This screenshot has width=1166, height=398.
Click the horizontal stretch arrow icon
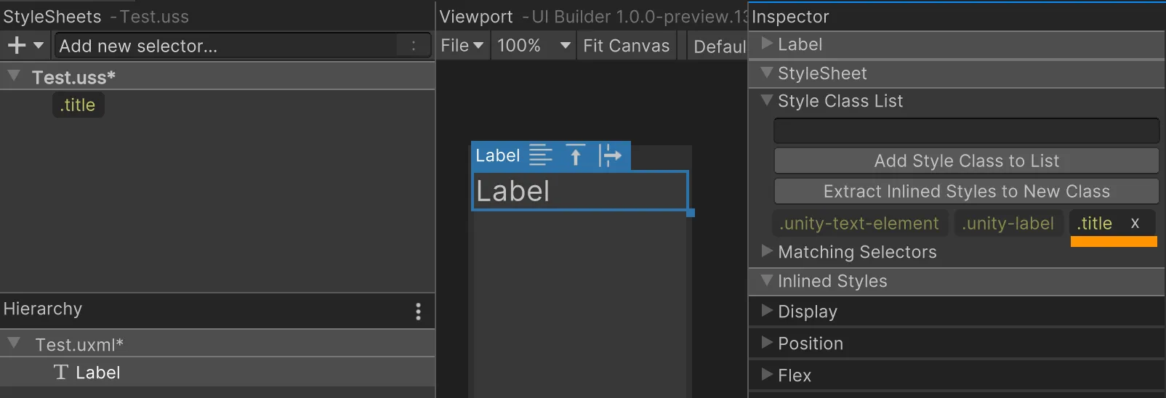(610, 155)
